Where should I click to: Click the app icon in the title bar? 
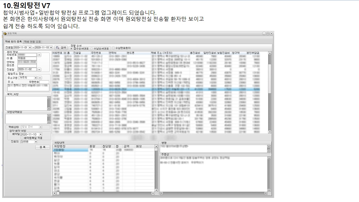point(5,34)
